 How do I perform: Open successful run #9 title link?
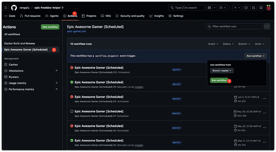[99, 82]
